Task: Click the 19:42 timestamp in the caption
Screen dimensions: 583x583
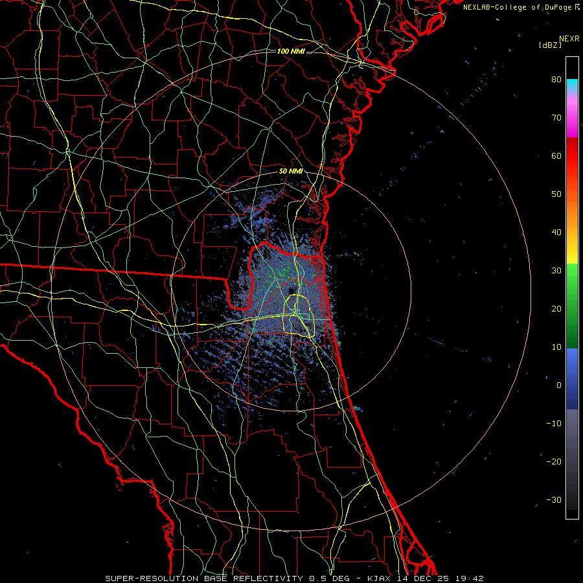Action: click(470, 578)
